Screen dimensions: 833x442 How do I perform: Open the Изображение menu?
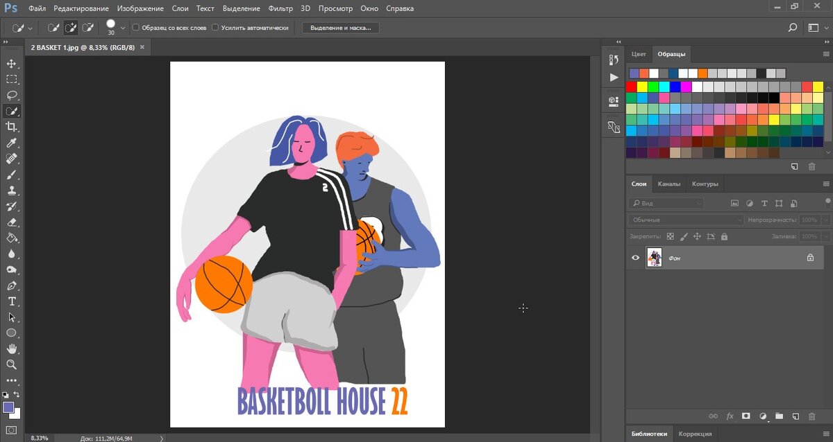(x=141, y=9)
